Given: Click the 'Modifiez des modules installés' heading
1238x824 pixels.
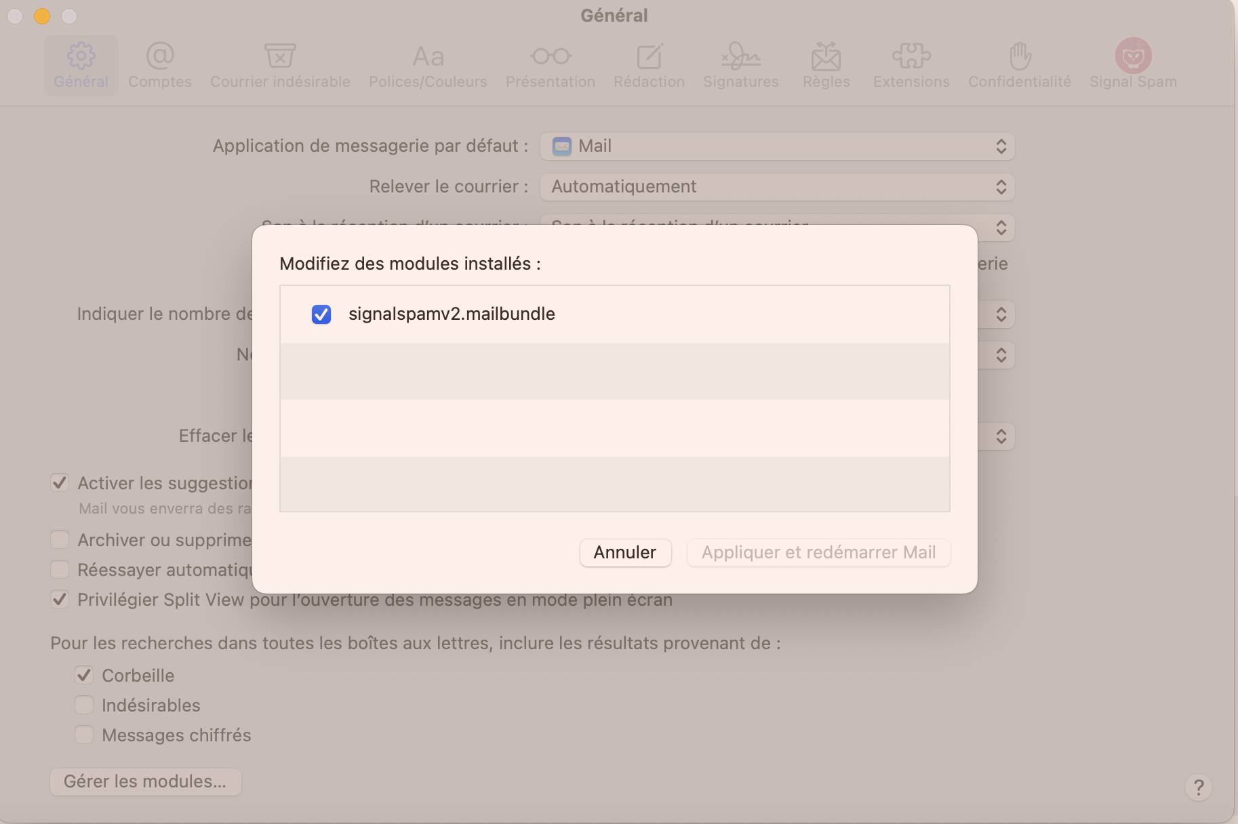Looking at the screenshot, I should (x=410, y=264).
